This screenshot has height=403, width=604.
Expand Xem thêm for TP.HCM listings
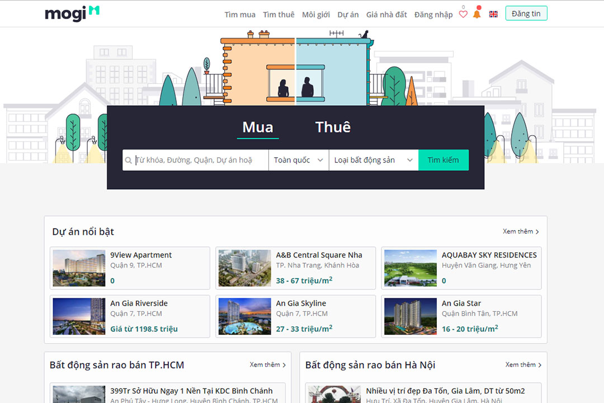click(267, 364)
